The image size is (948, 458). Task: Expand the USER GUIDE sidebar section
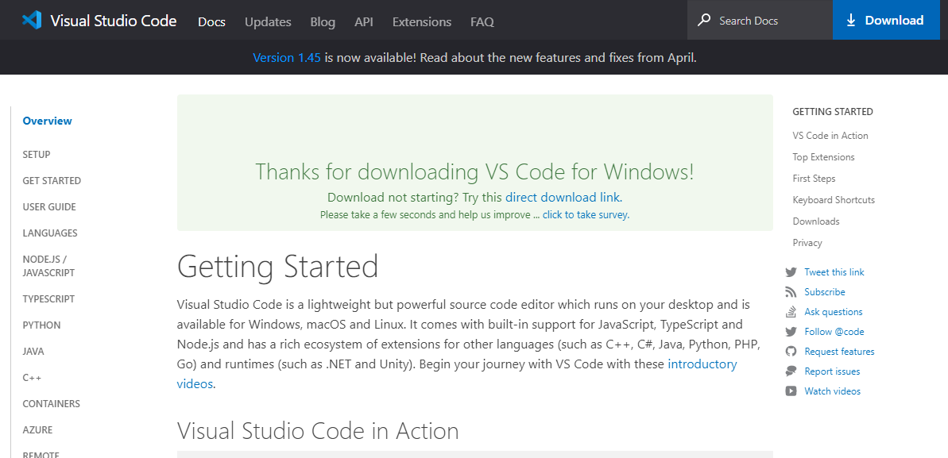click(x=49, y=207)
